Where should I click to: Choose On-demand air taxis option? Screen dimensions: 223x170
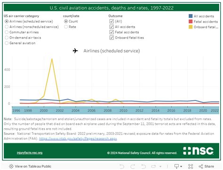(7, 38)
